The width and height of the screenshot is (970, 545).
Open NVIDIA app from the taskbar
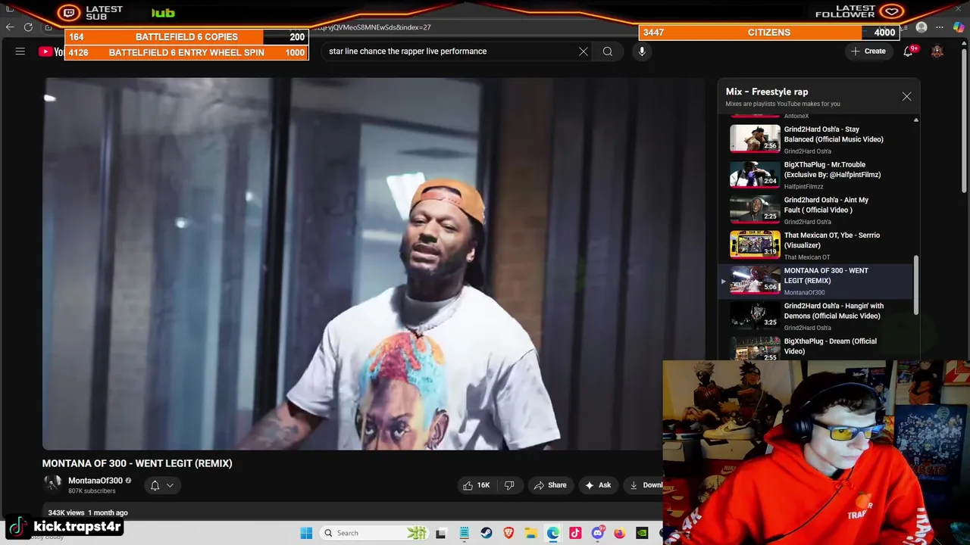642,533
